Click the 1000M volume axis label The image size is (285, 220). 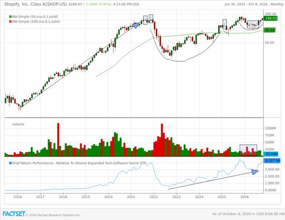(x=271, y=128)
